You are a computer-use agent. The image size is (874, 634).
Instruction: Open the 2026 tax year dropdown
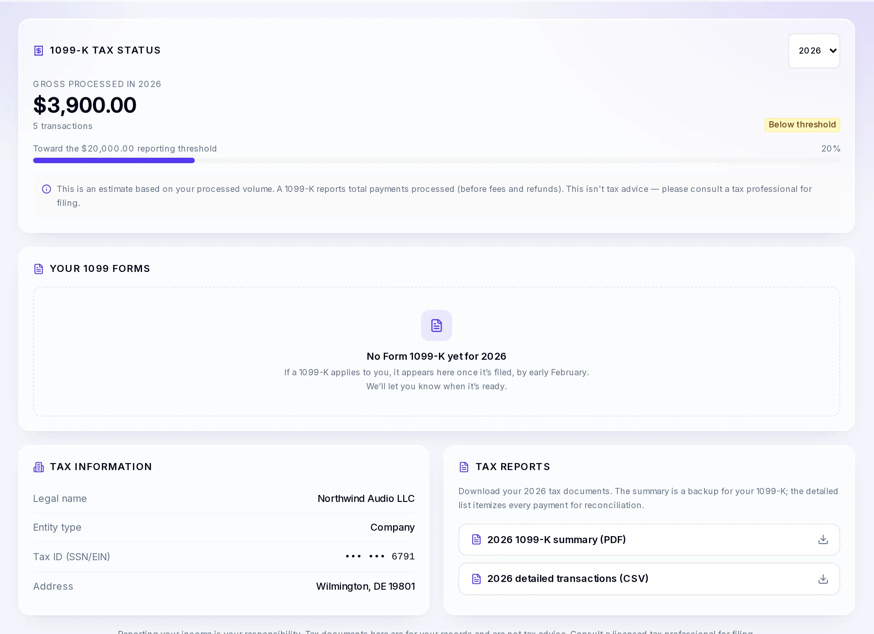tap(814, 51)
